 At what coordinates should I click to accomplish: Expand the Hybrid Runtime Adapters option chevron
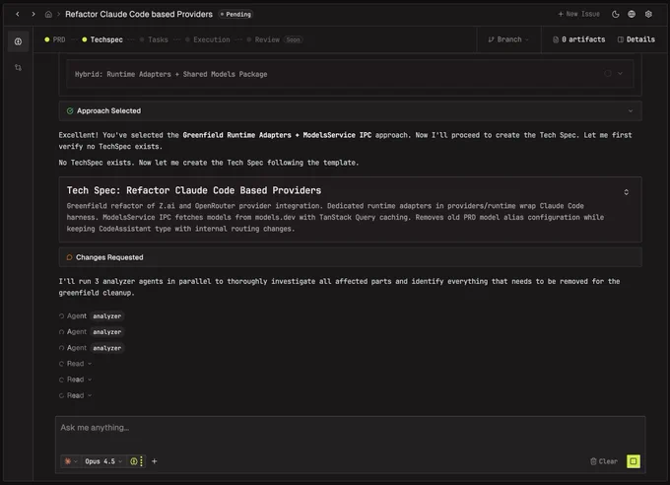(620, 74)
